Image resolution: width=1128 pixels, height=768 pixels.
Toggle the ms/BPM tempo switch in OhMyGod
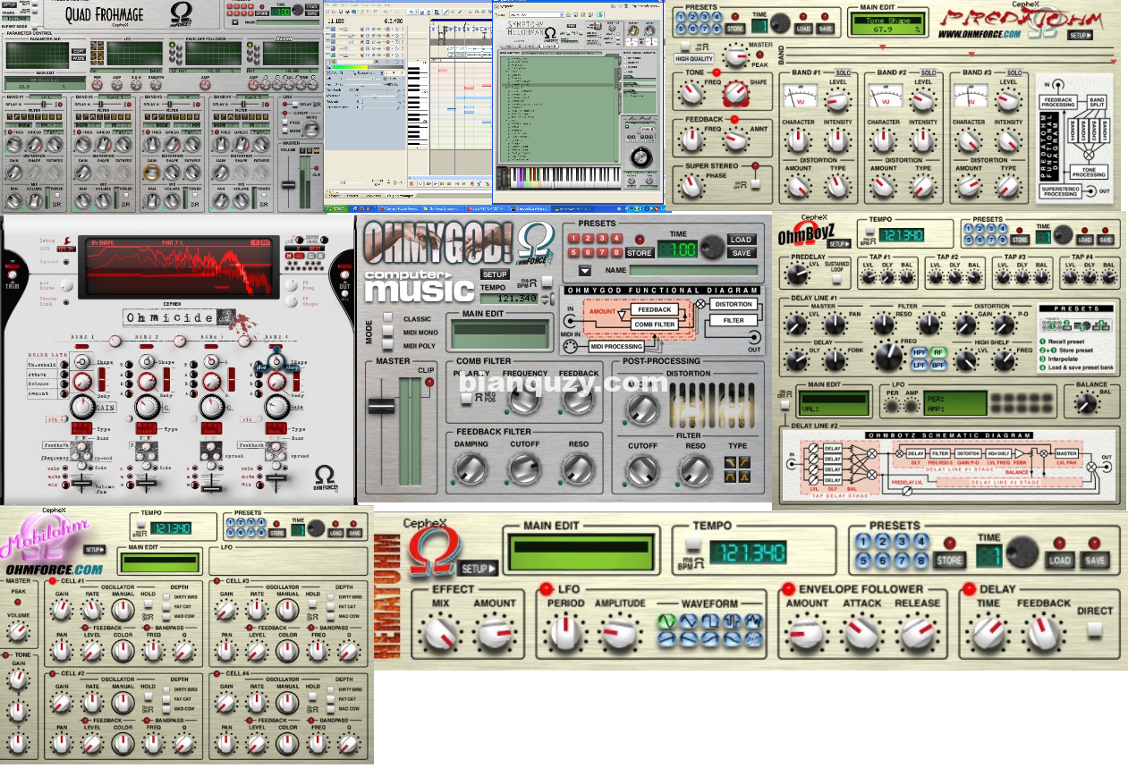547,282
